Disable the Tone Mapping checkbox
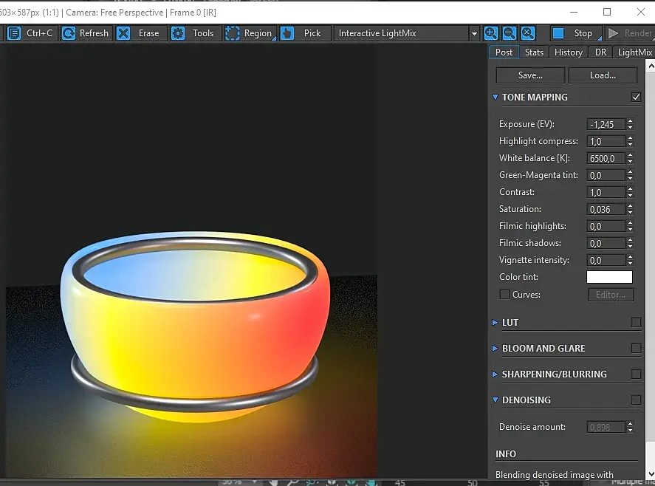This screenshot has width=655, height=486. click(636, 97)
